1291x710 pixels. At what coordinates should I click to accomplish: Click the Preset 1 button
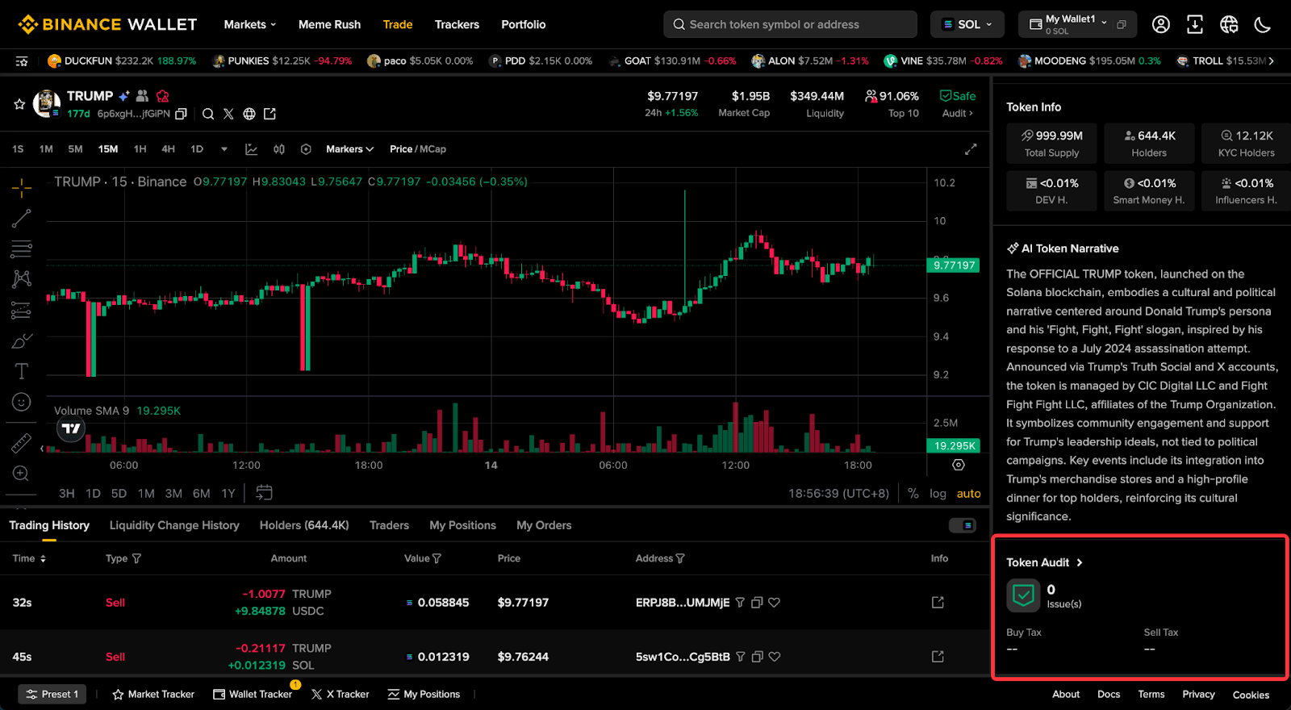point(52,694)
